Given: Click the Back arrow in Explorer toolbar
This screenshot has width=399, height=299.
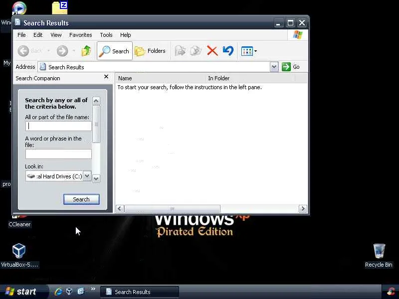Looking at the screenshot, I should pos(23,51).
